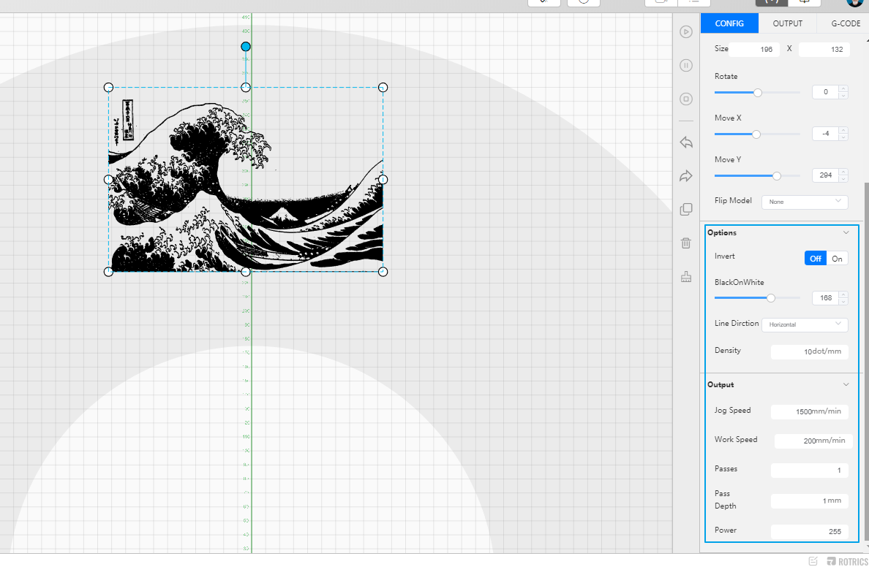Click the Move Y slider handle

(776, 175)
